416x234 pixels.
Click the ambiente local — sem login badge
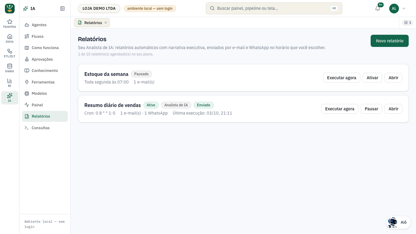(150, 9)
